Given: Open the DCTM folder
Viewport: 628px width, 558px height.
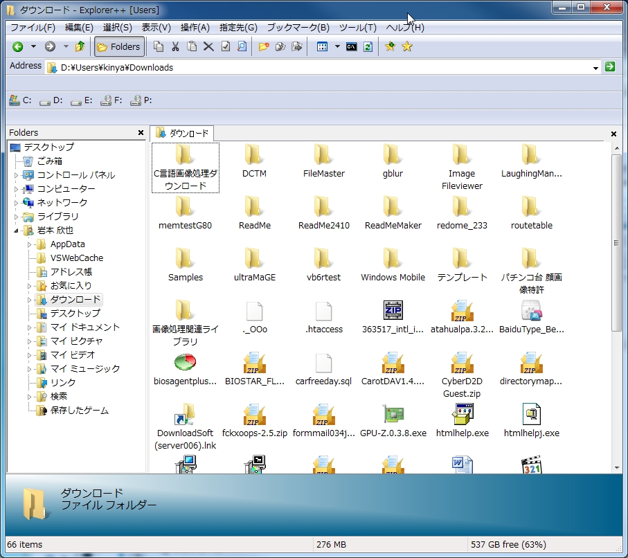Looking at the screenshot, I should [253, 159].
